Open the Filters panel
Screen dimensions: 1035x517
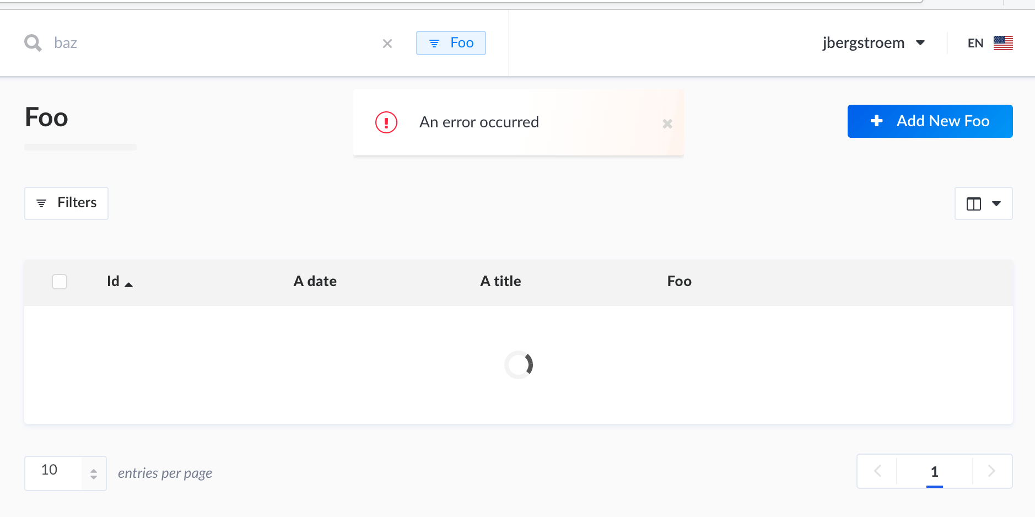tap(66, 203)
